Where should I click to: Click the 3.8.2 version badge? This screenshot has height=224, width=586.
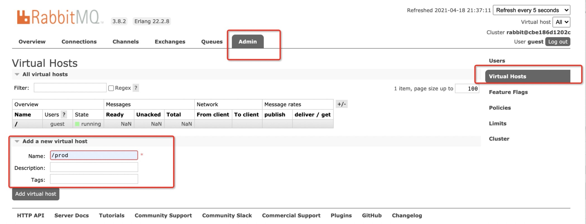pyautogui.click(x=119, y=21)
